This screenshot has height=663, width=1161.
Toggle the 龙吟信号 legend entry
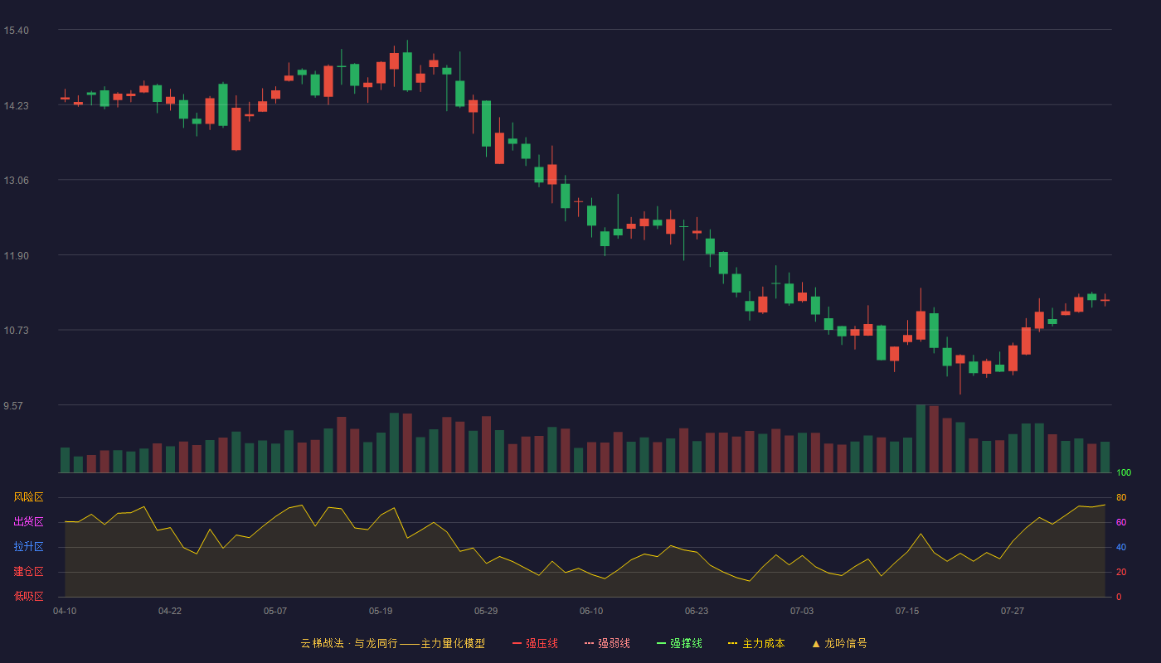point(839,643)
